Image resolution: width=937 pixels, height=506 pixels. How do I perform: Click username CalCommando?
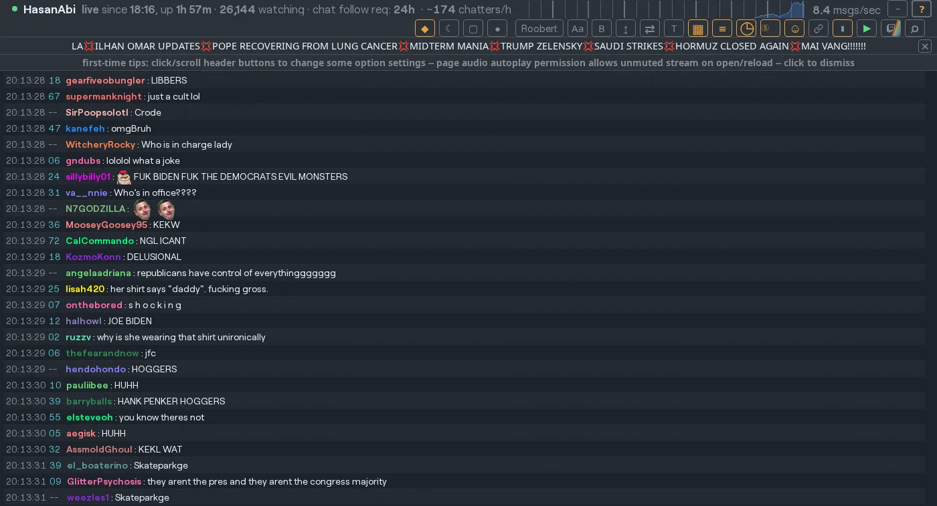pos(100,241)
